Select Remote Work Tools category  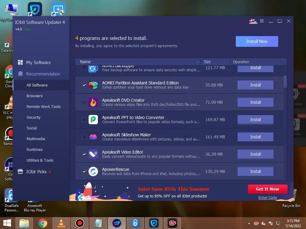coord(44,106)
